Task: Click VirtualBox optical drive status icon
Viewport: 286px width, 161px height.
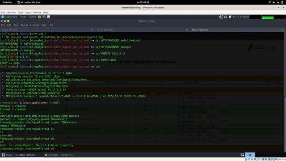Action: coord(249,159)
